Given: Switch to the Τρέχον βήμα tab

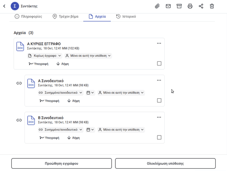Looking at the screenshot, I should [x=65, y=16].
